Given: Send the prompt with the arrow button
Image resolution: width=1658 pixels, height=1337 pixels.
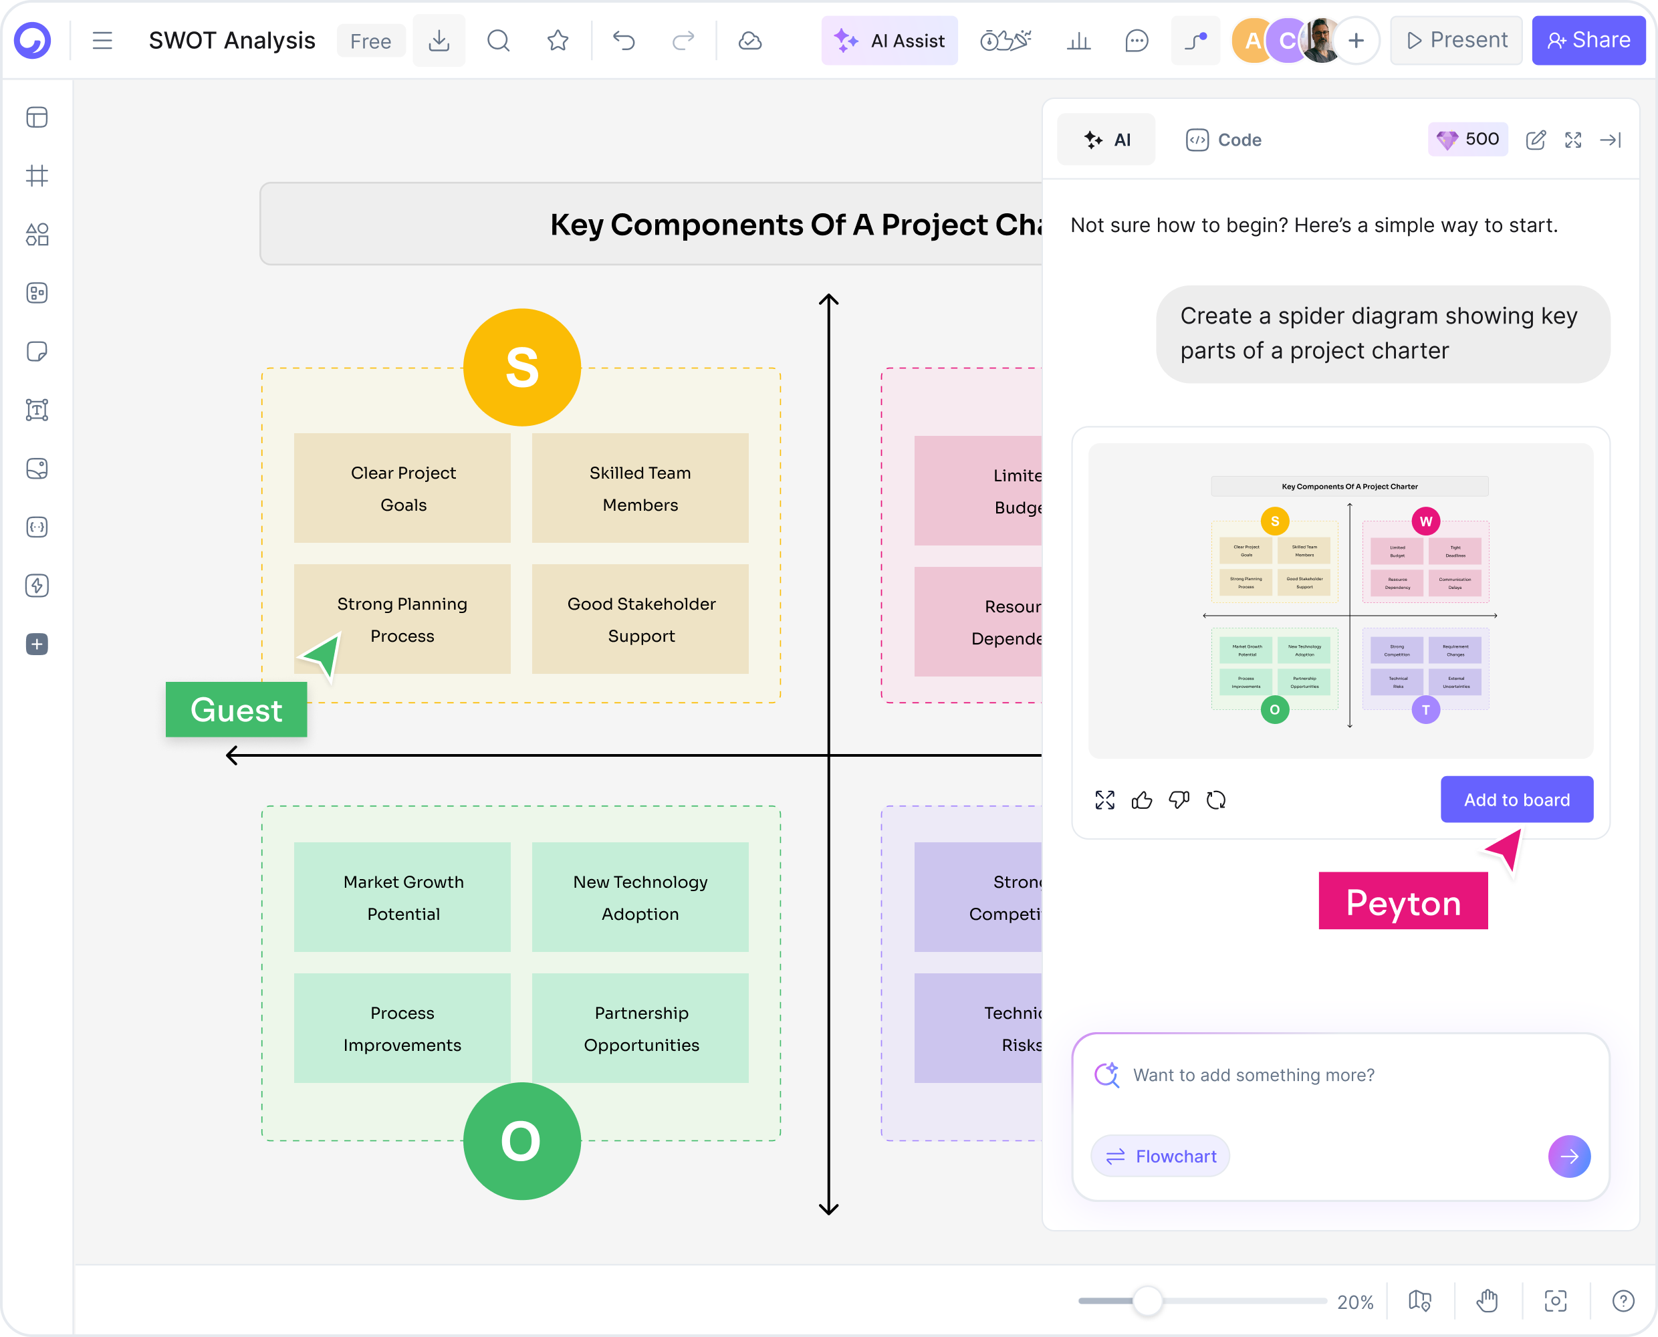Looking at the screenshot, I should (x=1570, y=1156).
